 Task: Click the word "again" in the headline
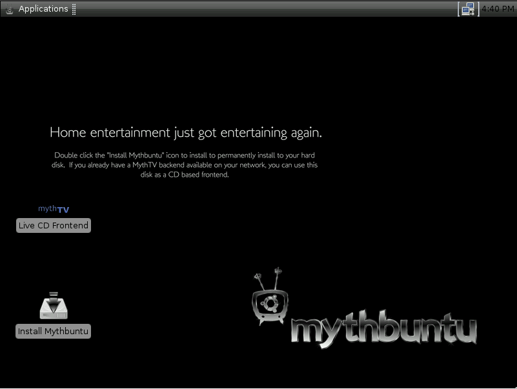click(x=305, y=133)
